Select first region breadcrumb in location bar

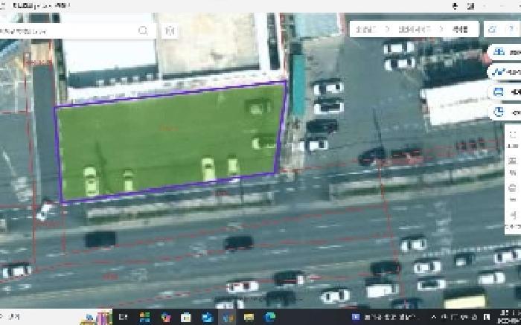(365, 29)
